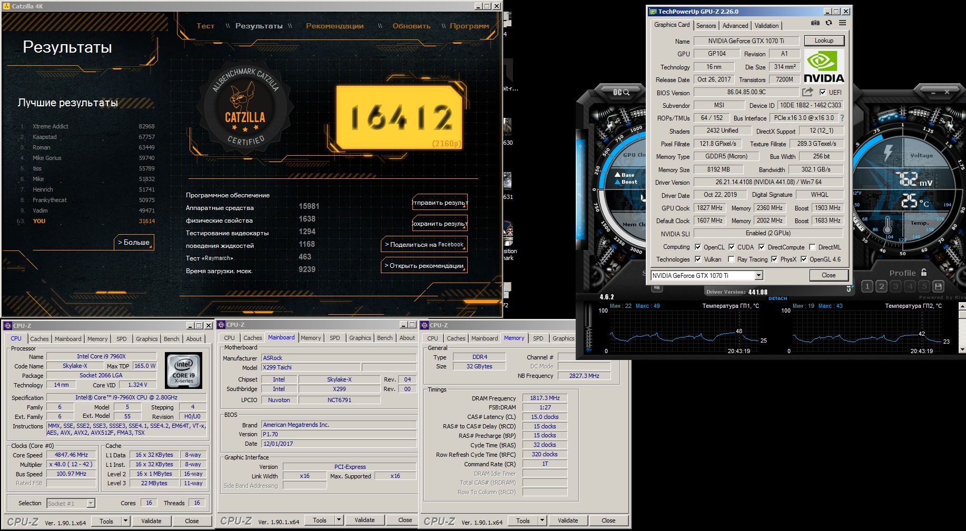Toggle the DirectCompute checkbox

[x=762, y=247]
